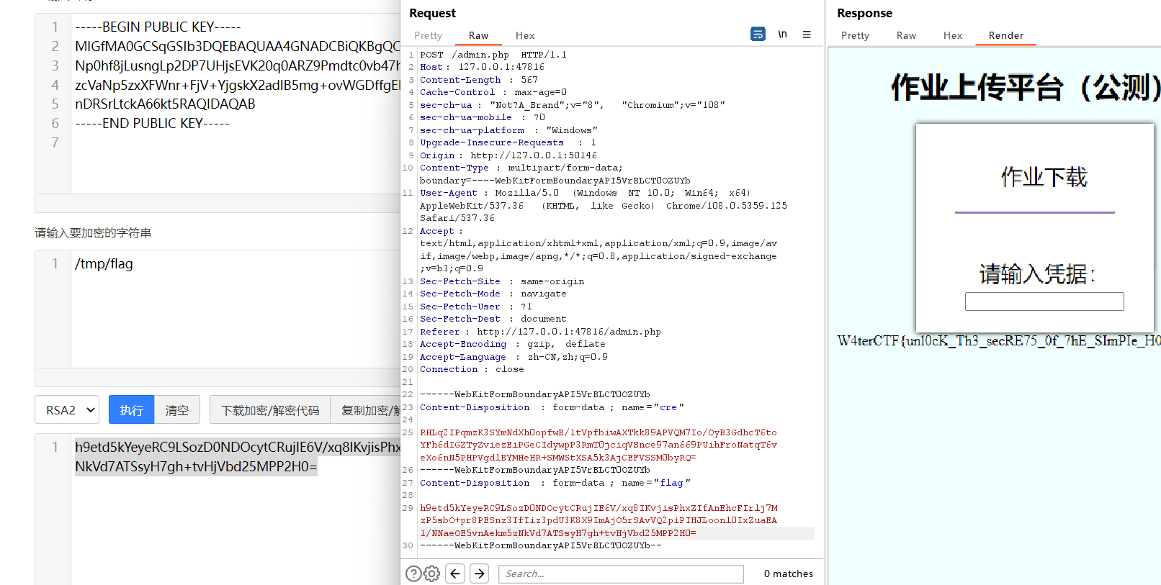Toggle the \n non-printable characters button

point(782,34)
